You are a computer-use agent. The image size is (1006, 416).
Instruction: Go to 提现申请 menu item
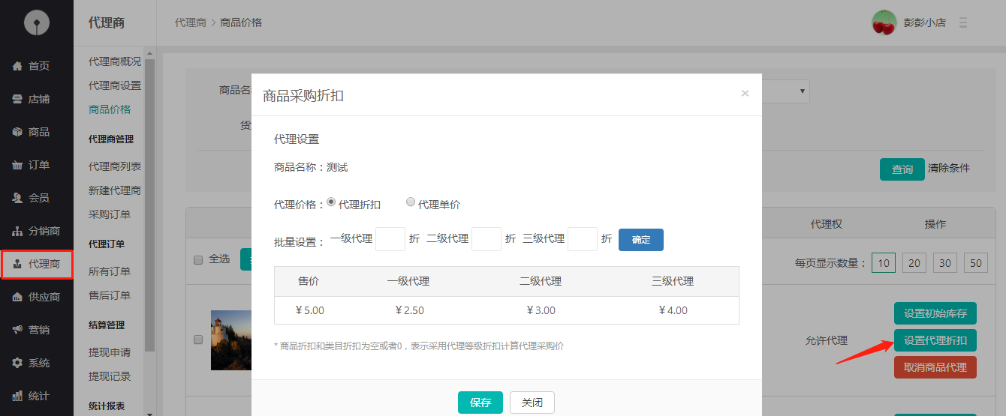pos(110,352)
